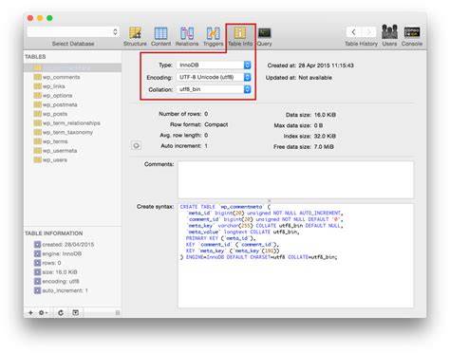
Task: Click the reset auto increment button
Action: pos(136,145)
